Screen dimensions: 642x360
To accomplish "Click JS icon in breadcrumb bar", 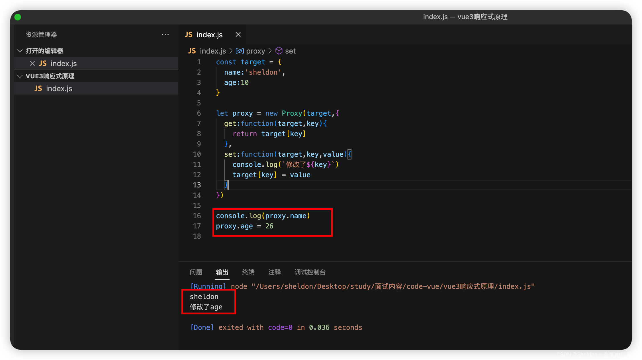I will [x=192, y=51].
